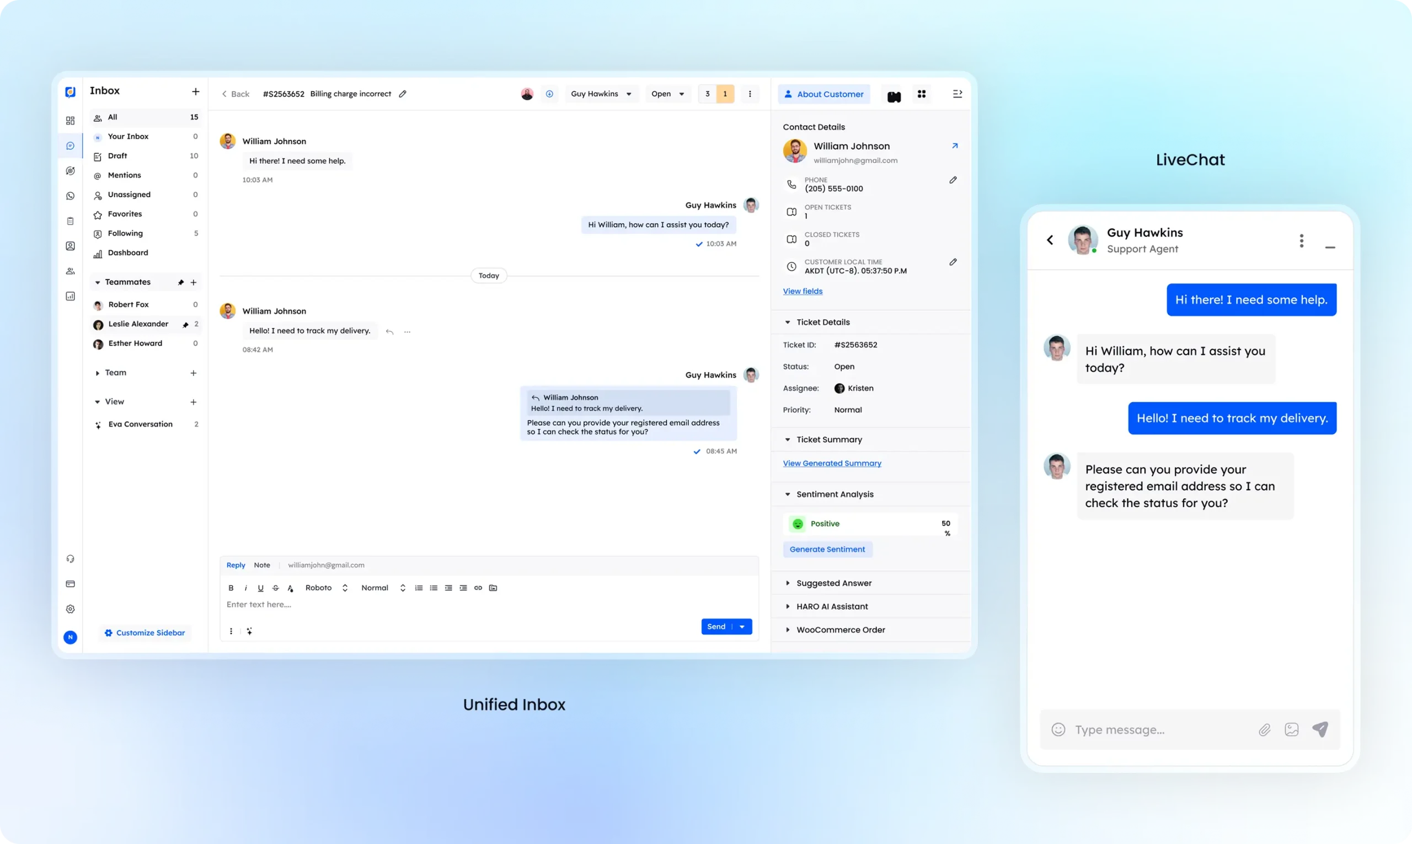This screenshot has height=844, width=1412.
Task: Toggle bold formatting in the reply editor
Action: pos(231,588)
